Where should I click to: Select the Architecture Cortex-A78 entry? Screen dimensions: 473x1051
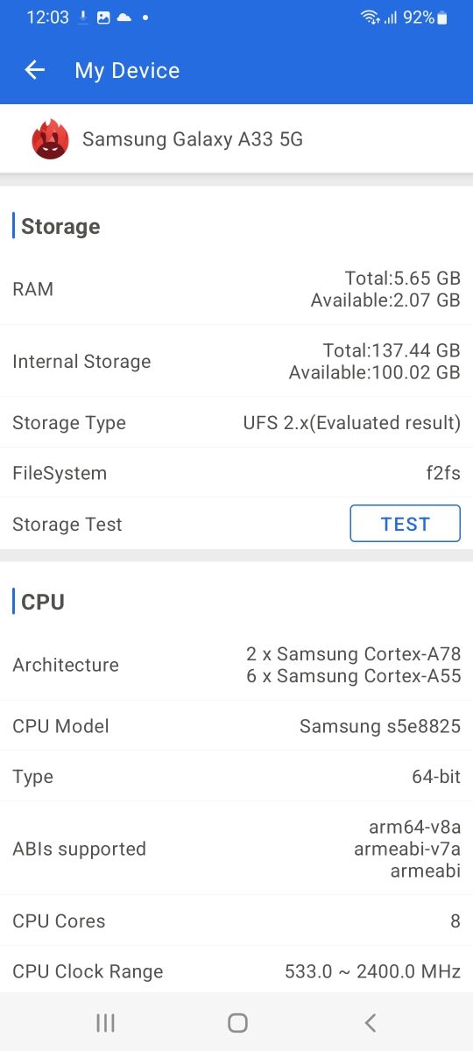(354, 654)
